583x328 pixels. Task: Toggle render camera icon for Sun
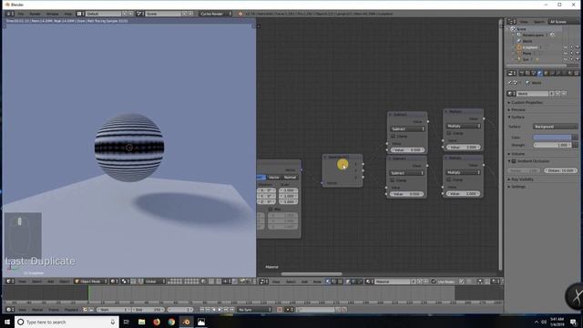578,59
